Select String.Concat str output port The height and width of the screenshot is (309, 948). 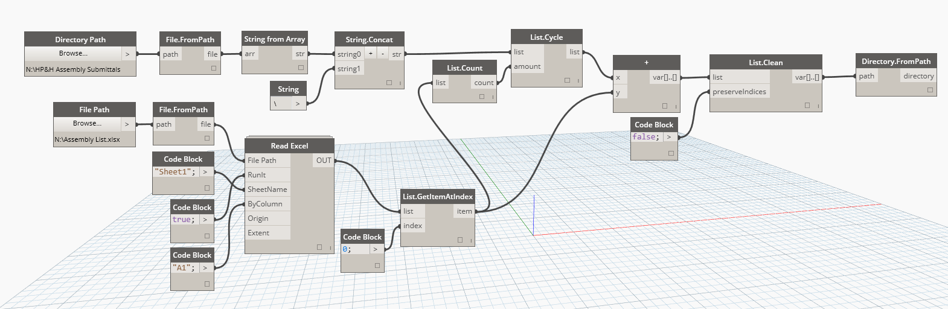[x=396, y=54]
